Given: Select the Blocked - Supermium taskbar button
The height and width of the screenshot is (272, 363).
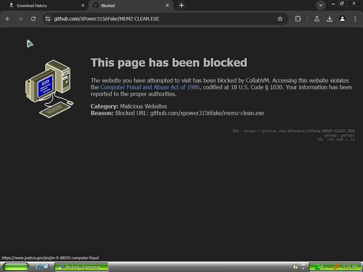Looking at the screenshot, I should (81, 267).
